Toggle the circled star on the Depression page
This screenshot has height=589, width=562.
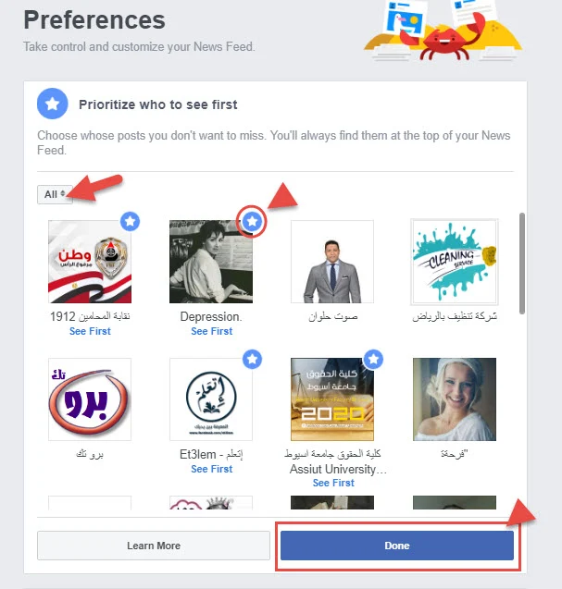click(x=252, y=221)
